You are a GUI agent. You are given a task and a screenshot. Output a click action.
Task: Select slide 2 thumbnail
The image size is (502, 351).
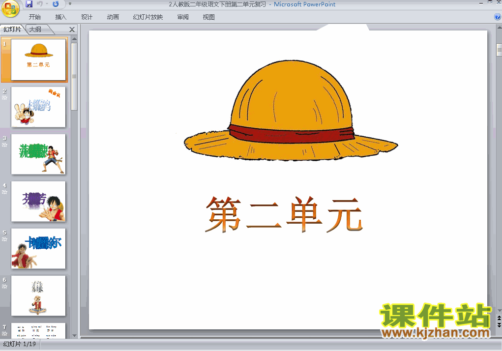[38, 107]
